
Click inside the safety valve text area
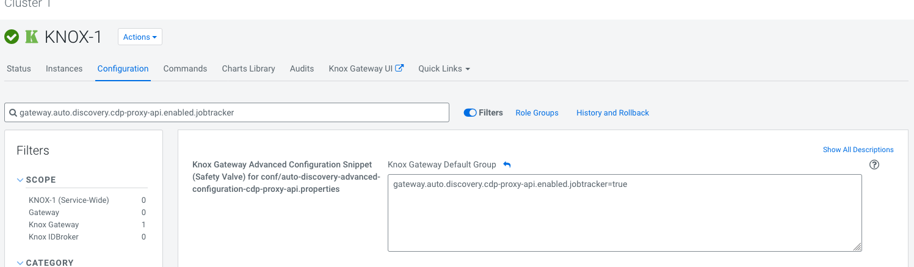625,213
